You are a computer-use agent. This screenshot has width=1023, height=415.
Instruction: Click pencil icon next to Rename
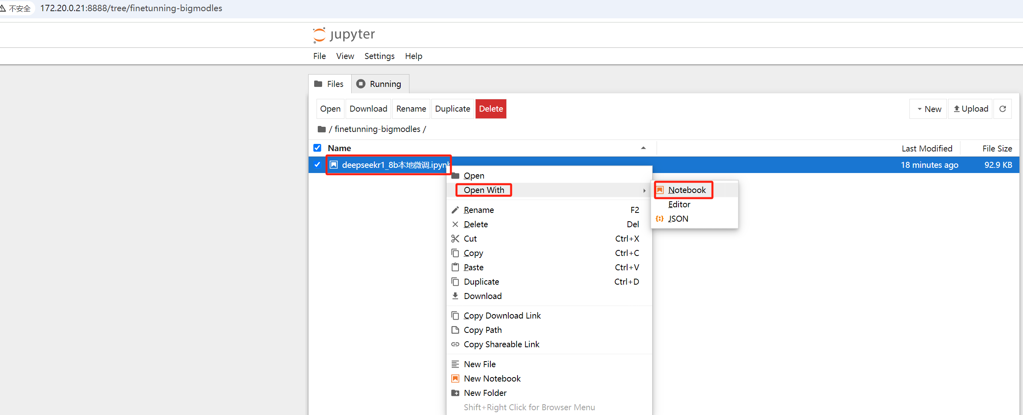tap(455, 210)
